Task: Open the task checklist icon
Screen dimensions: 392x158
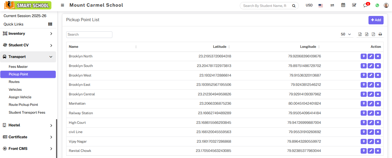Action: click(354, 5)
